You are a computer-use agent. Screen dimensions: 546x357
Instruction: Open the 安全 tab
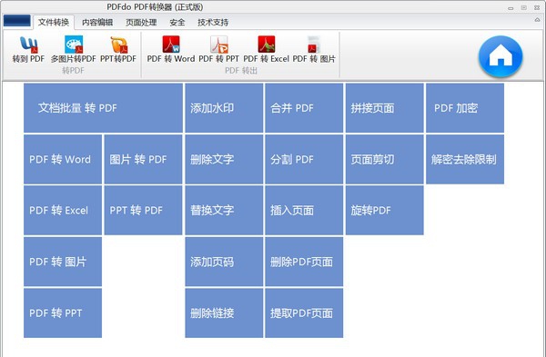pos(177,22)
